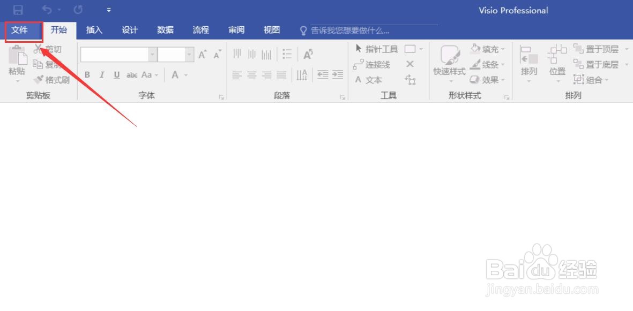
Task: Click the increase font size icon
Action: coord(203,55)
